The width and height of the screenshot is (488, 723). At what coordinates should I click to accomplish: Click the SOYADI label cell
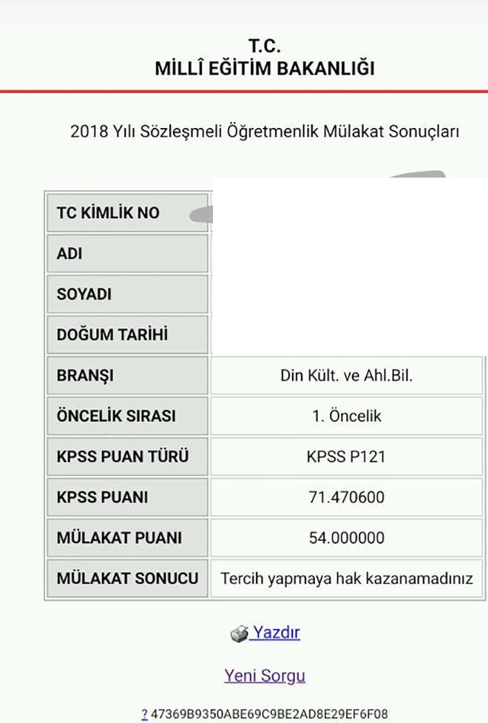point(128,294)
